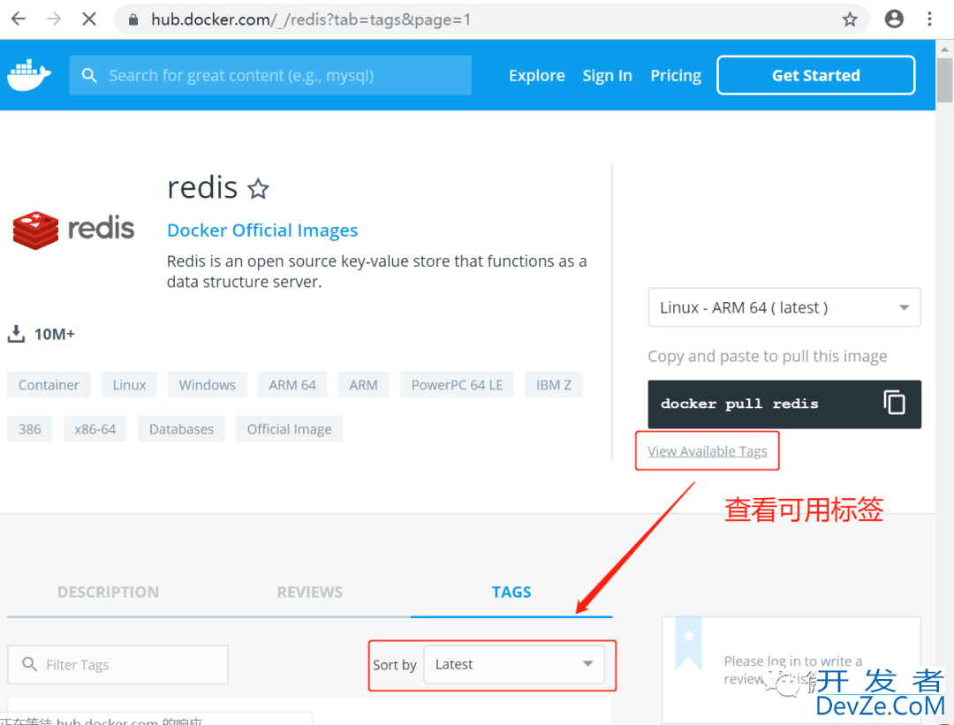
Task: Open the browser three-dot menu
Action: coord(929,19)
